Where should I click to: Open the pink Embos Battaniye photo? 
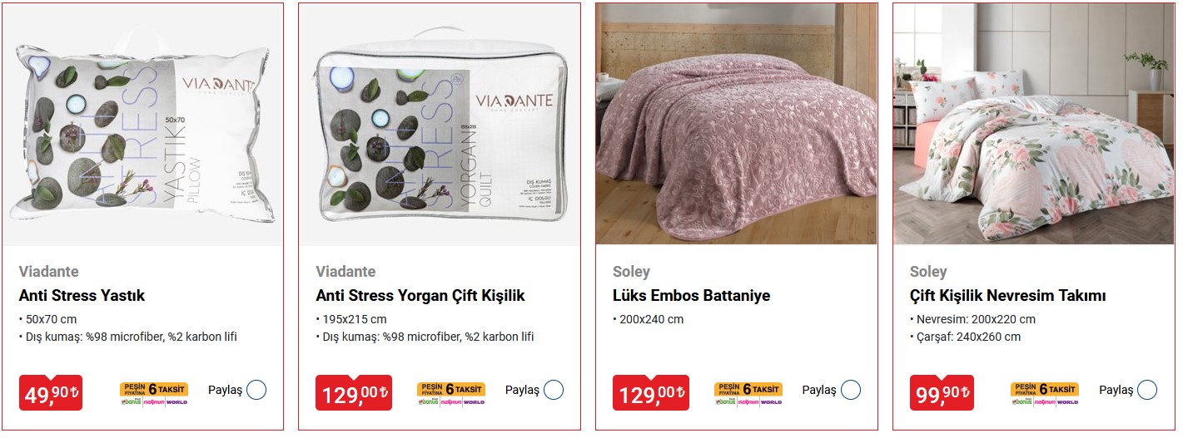(x=737, y=124)
